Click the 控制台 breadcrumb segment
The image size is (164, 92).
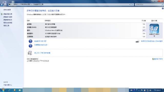[x=15, y=5]
